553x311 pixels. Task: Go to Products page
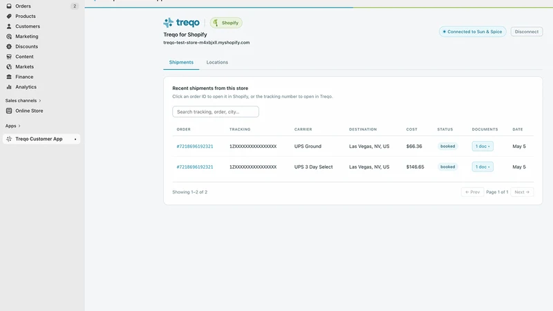[26, 16]
